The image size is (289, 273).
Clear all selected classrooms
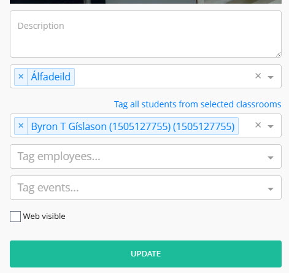click(258, 76)
